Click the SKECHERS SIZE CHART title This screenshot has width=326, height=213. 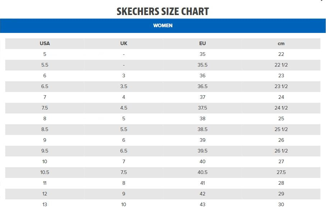click(163, 11)
